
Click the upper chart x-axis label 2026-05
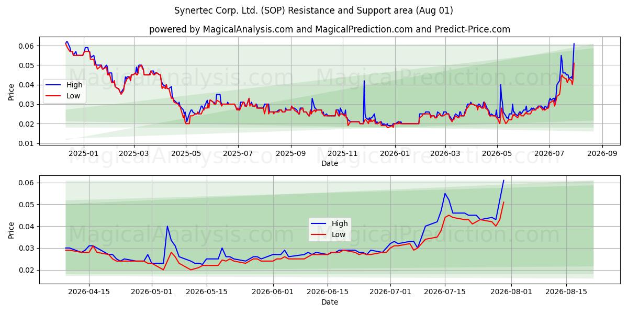coord(497,154)
